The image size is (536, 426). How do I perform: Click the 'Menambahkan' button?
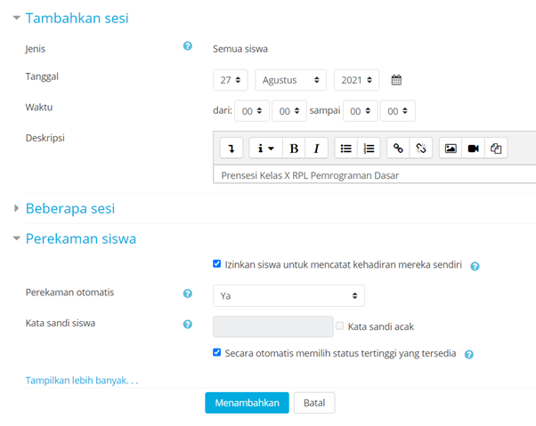[247, 403]
